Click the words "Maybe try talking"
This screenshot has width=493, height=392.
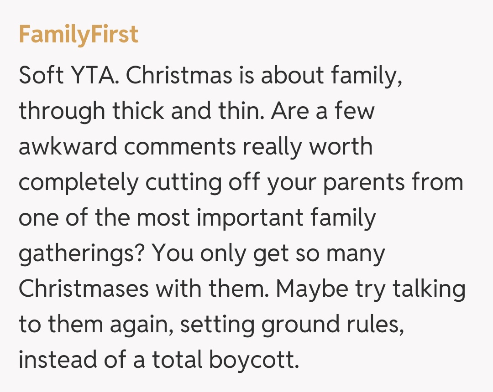[x=371, y=289]
